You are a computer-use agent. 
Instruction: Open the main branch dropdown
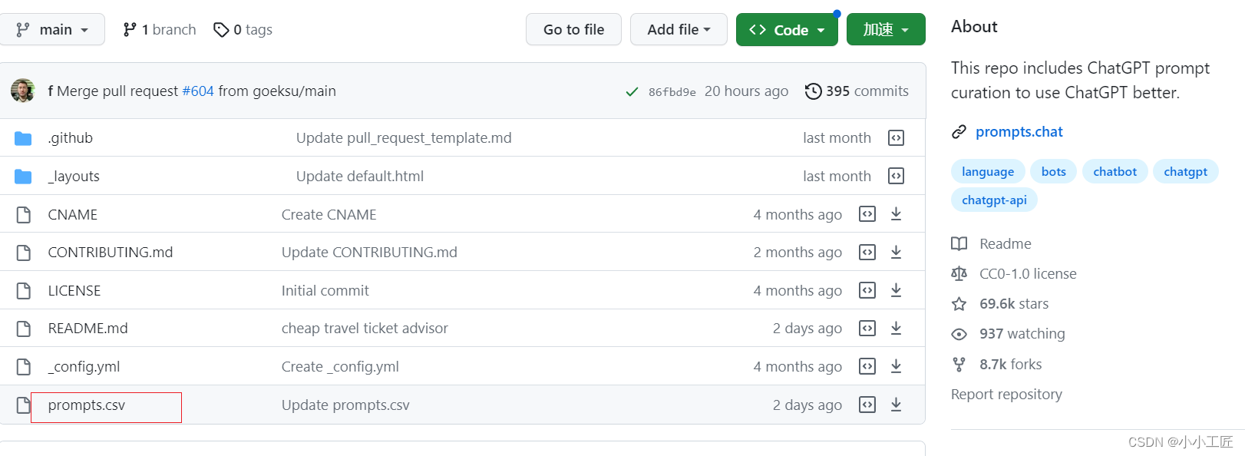click(52, 30)
